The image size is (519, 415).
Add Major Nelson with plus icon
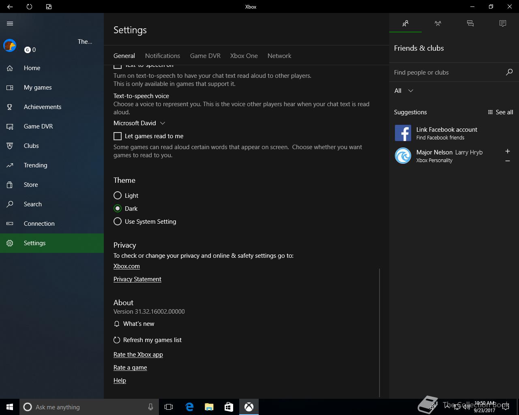(507, 151)
